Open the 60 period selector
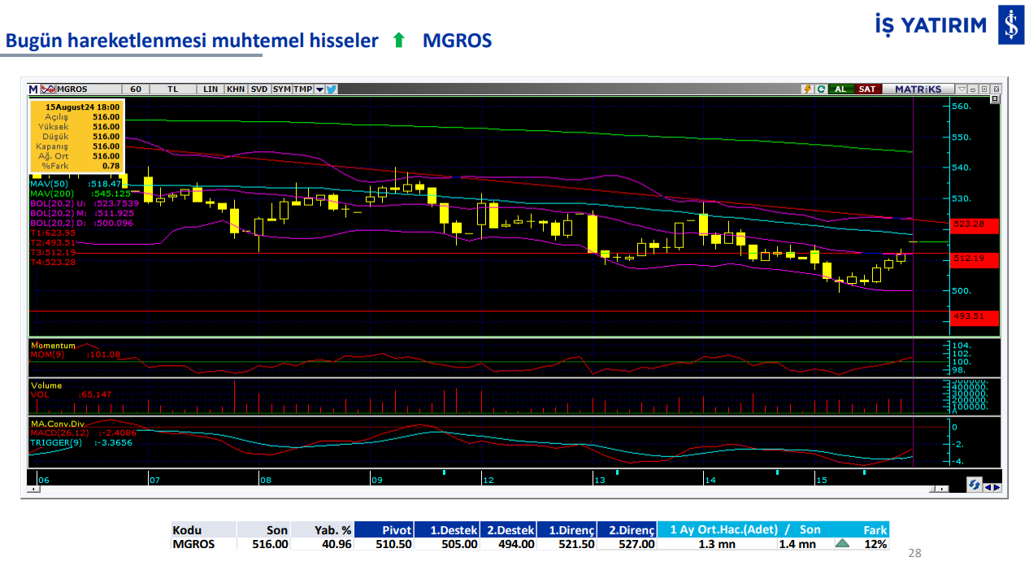The image size is (1029, 566). pyautogui.click(x=135, y=89)
